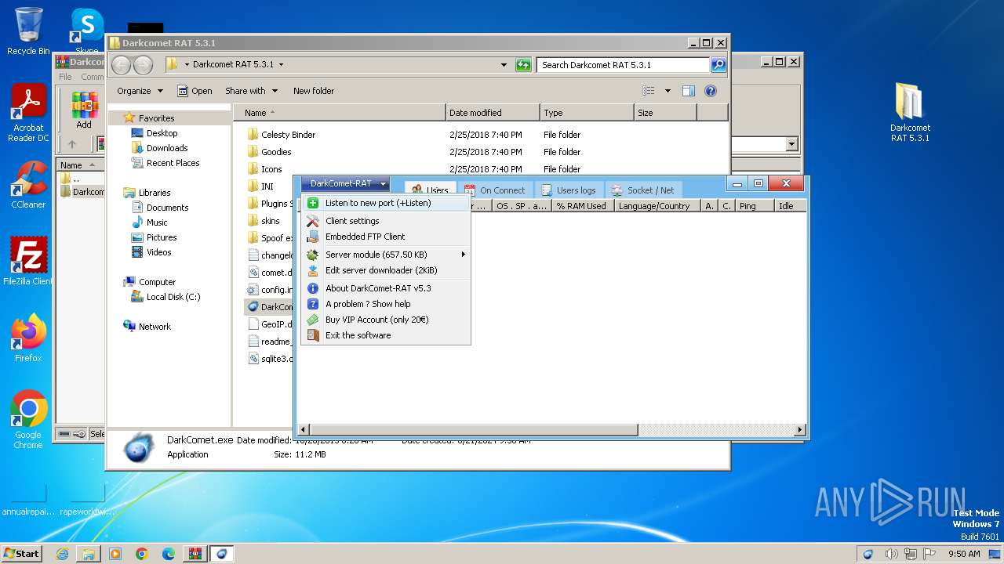
Task: Click the Explorer help icon
Action: pos(711,91)
